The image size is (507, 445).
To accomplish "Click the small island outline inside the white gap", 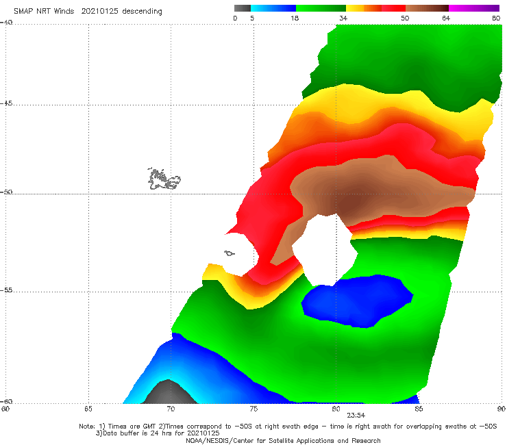I will point(230,253).
